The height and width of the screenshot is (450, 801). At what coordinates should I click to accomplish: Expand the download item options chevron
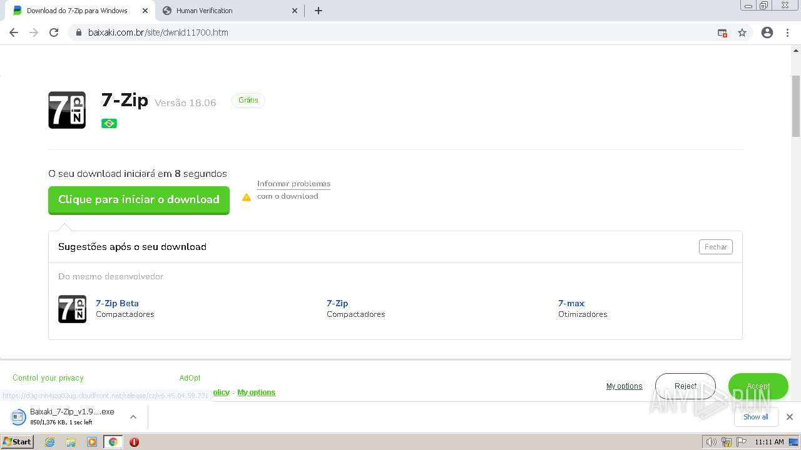pos(133,417)
